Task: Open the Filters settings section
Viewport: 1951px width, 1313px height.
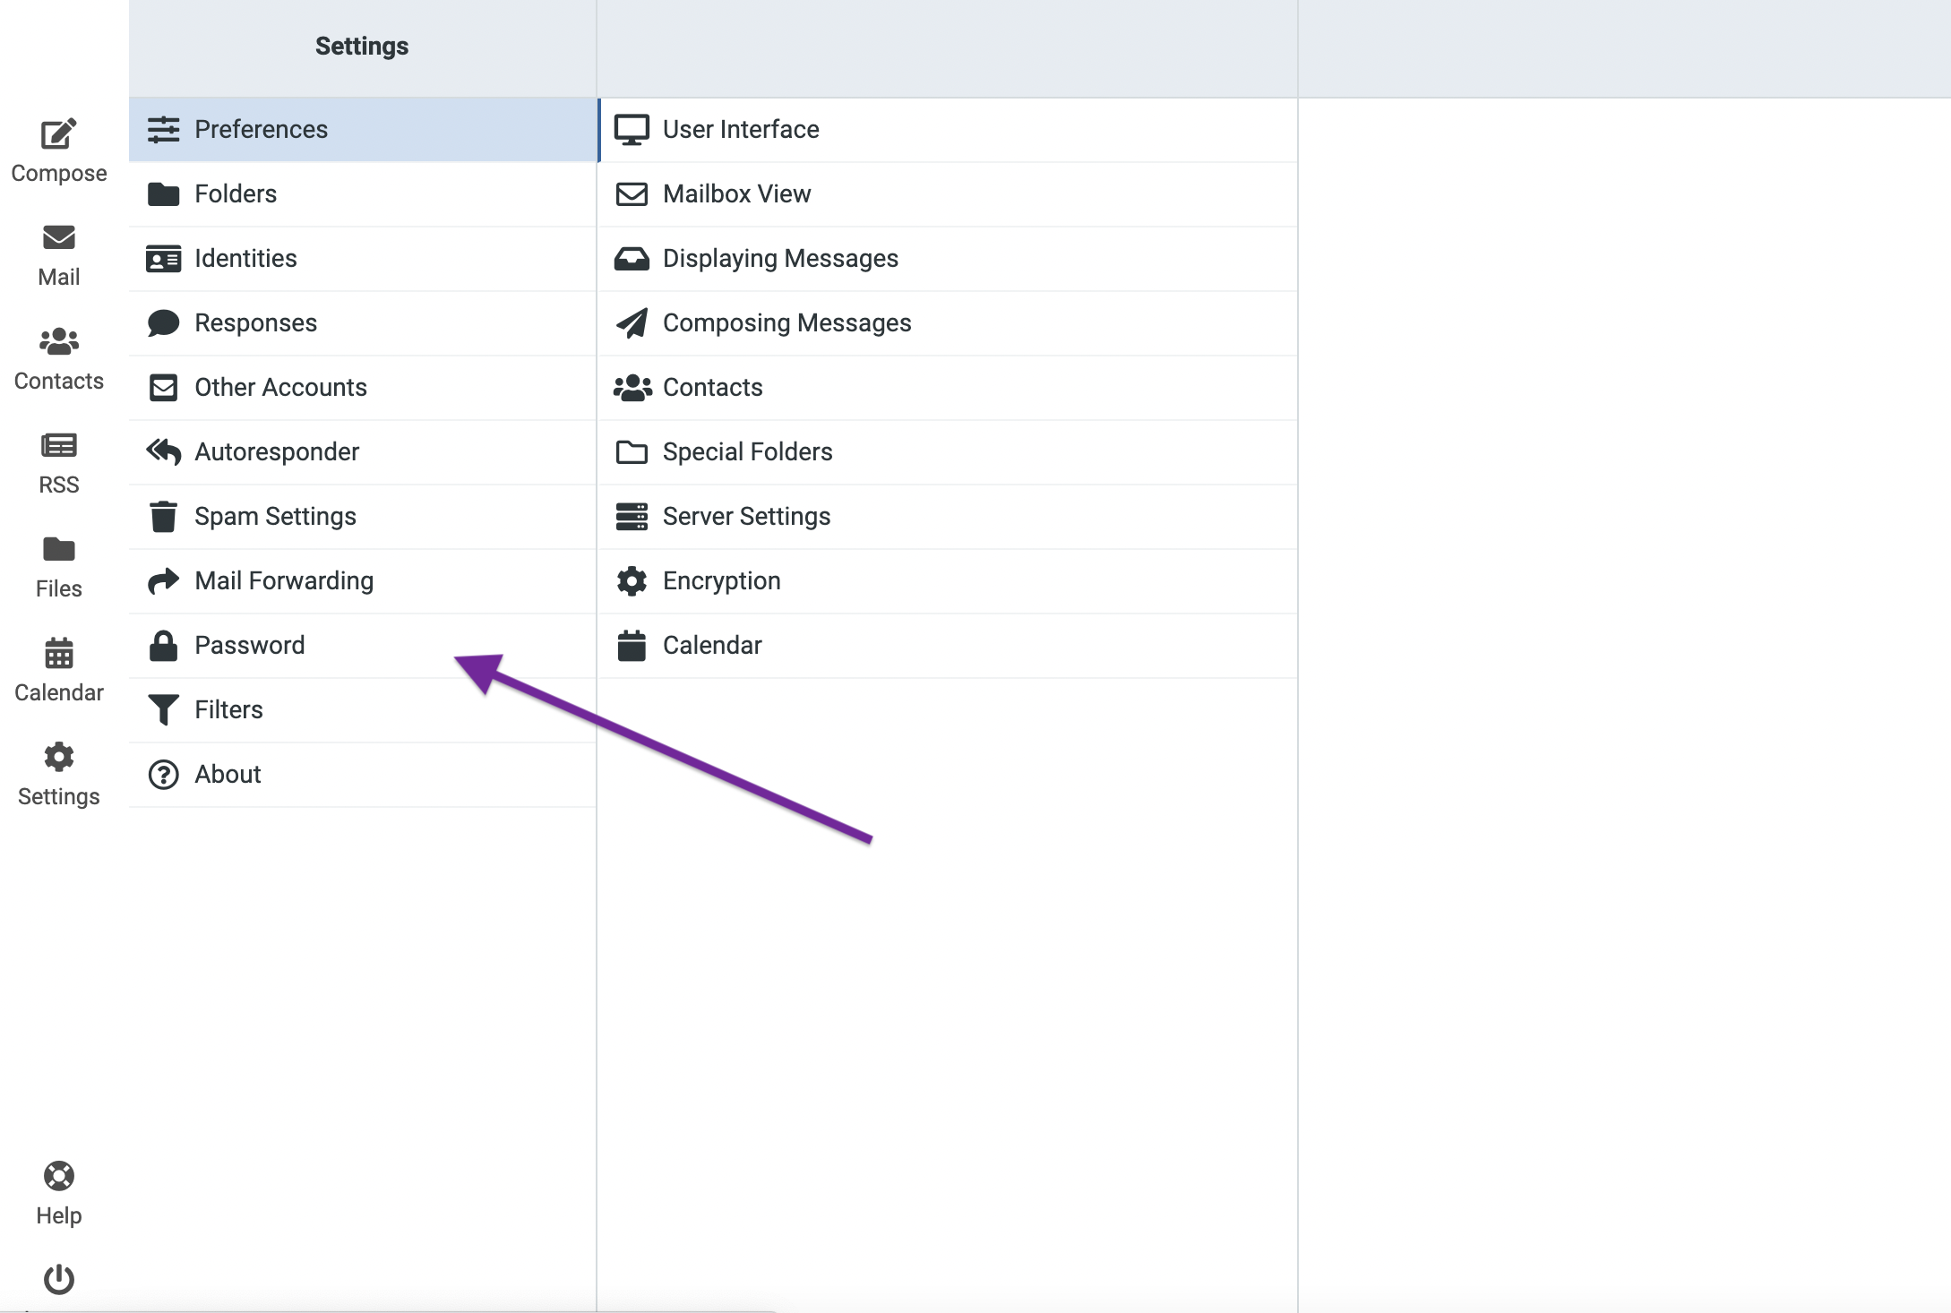Action: tap(228, 709)
